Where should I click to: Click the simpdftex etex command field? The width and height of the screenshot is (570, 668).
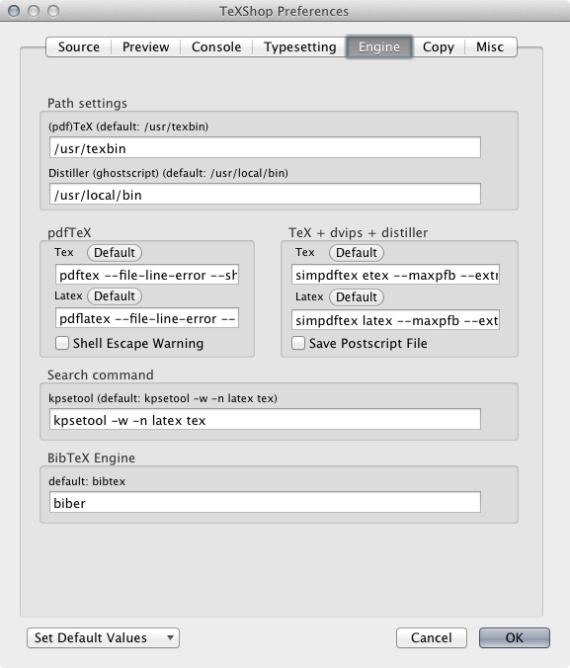pyautogui.click(x=395, y=275)
